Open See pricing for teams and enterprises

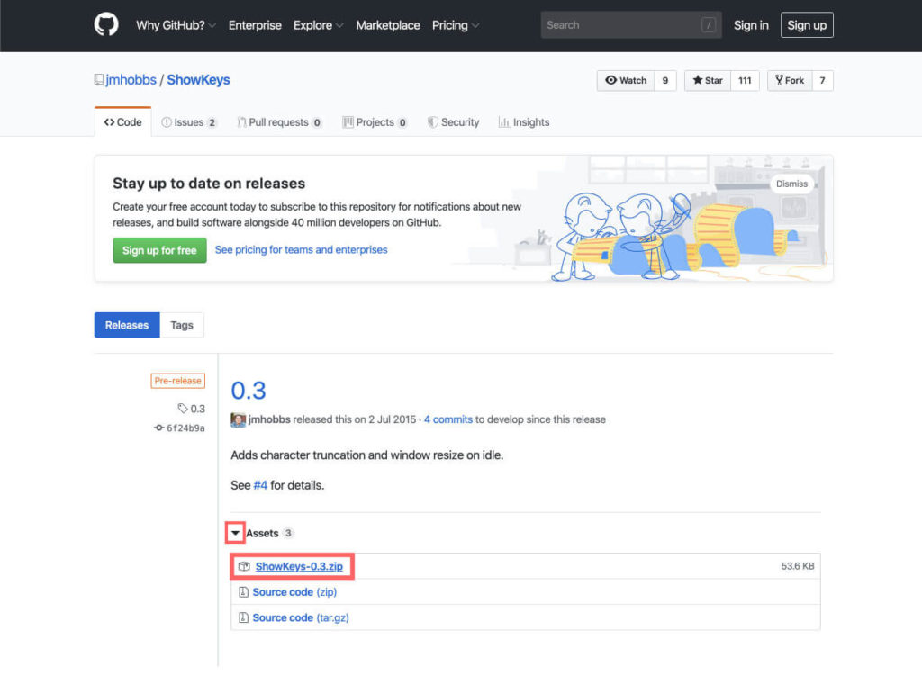(301, 250)
